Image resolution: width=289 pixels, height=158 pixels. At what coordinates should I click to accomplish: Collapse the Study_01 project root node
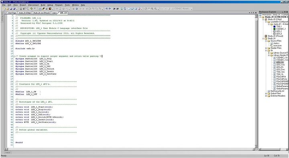261,17
